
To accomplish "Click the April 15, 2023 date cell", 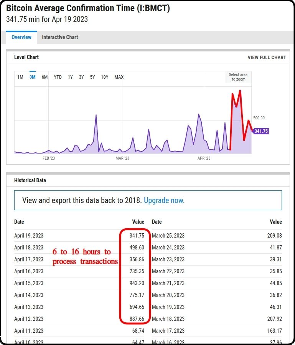I will click(29, 283).
